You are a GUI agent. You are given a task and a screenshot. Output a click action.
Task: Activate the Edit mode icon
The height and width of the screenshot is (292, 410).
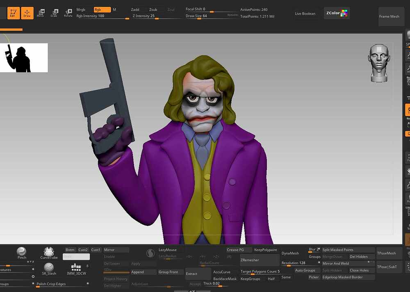pyautogui.click(x=14, y=13)
